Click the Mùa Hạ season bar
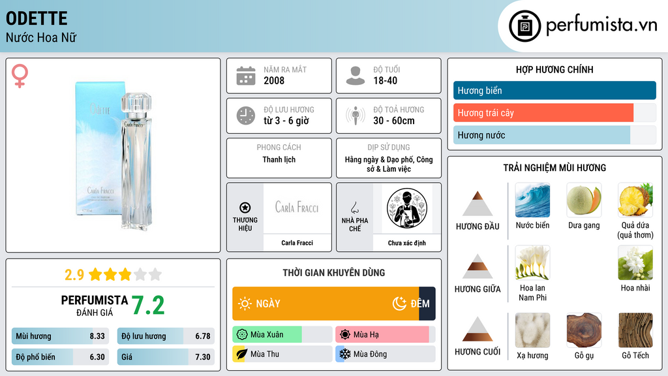668x376 pixels. click(386, 335)
